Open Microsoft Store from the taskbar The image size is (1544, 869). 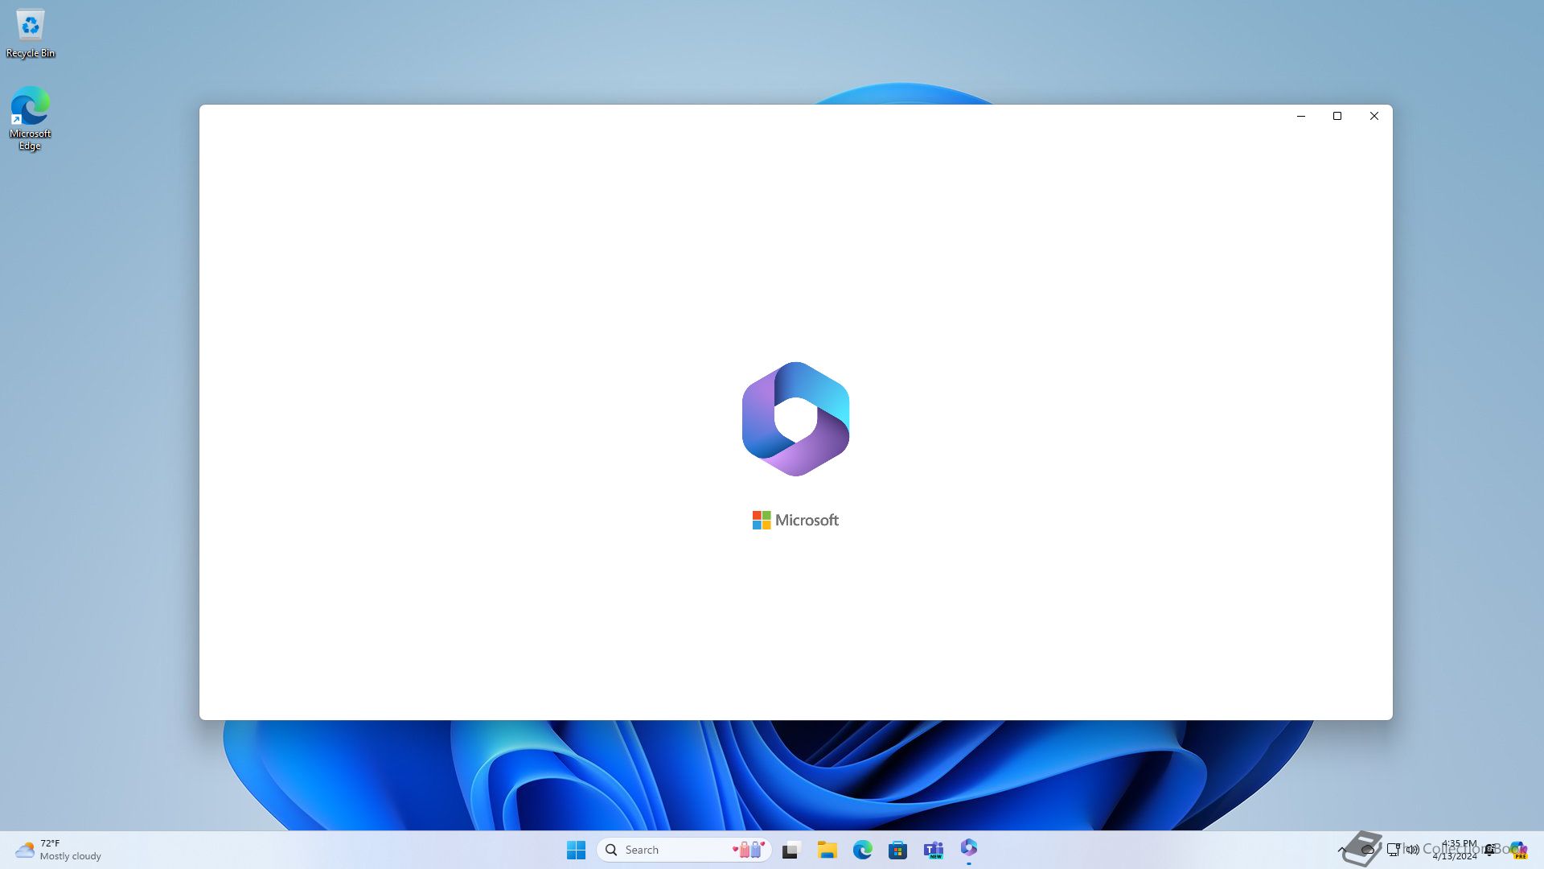(x=897, y=850)
